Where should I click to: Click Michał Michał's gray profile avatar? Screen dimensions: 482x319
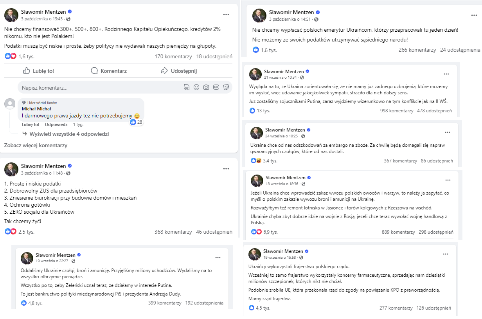click(10, 104)
